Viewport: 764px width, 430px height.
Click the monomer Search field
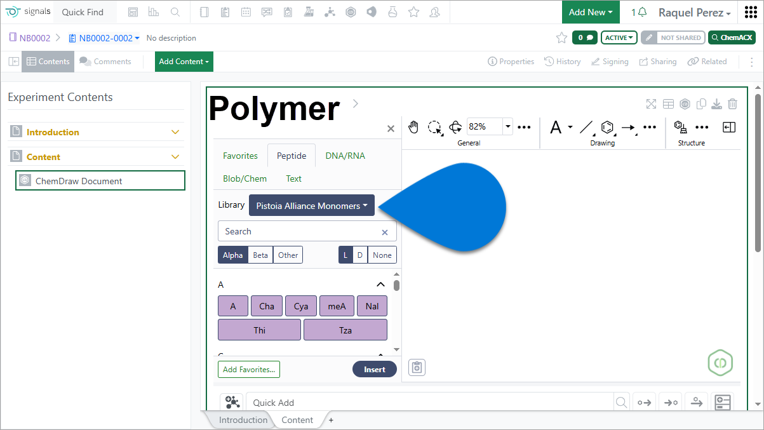(307, 231)
